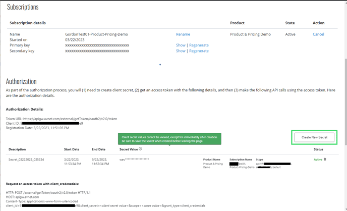
Task: Click the Registration Date line
Action: point(37,128)
